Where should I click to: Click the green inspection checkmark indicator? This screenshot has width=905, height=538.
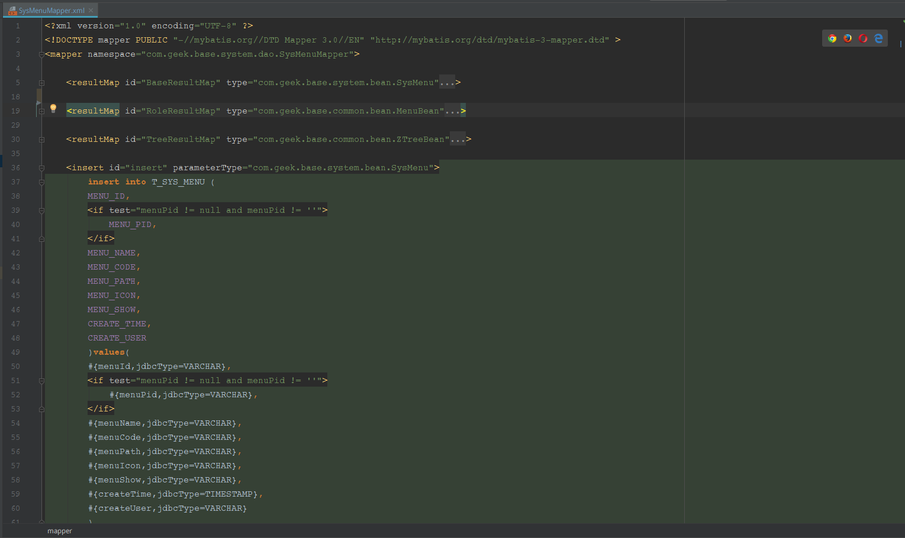(903, 21)
